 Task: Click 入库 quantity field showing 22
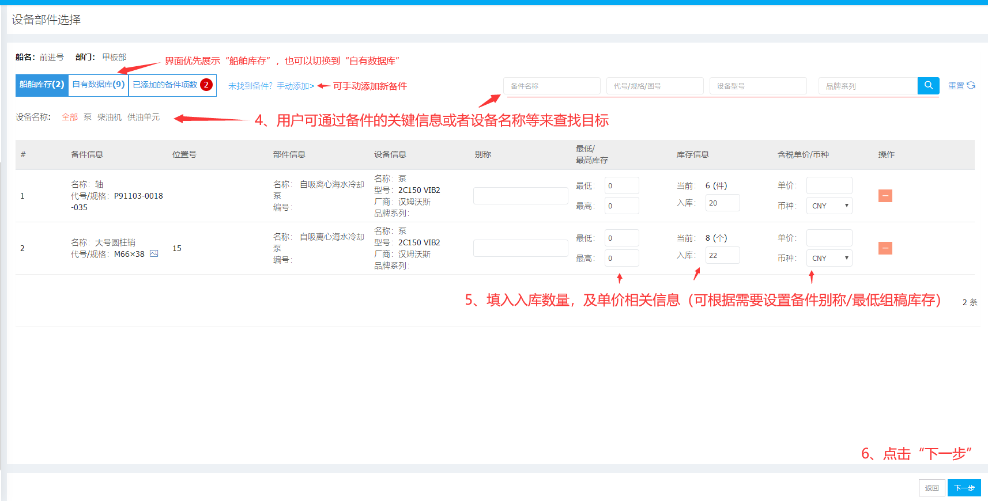722,255
